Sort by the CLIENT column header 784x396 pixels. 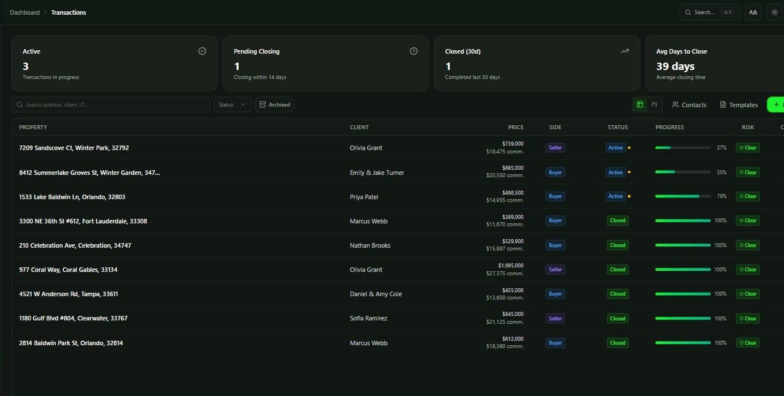359,127
